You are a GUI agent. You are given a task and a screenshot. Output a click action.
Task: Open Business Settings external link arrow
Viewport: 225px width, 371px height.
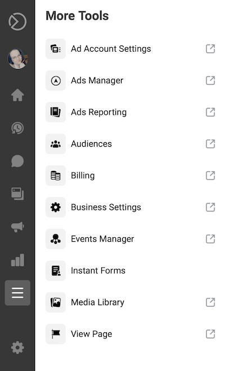click(210, 207)
